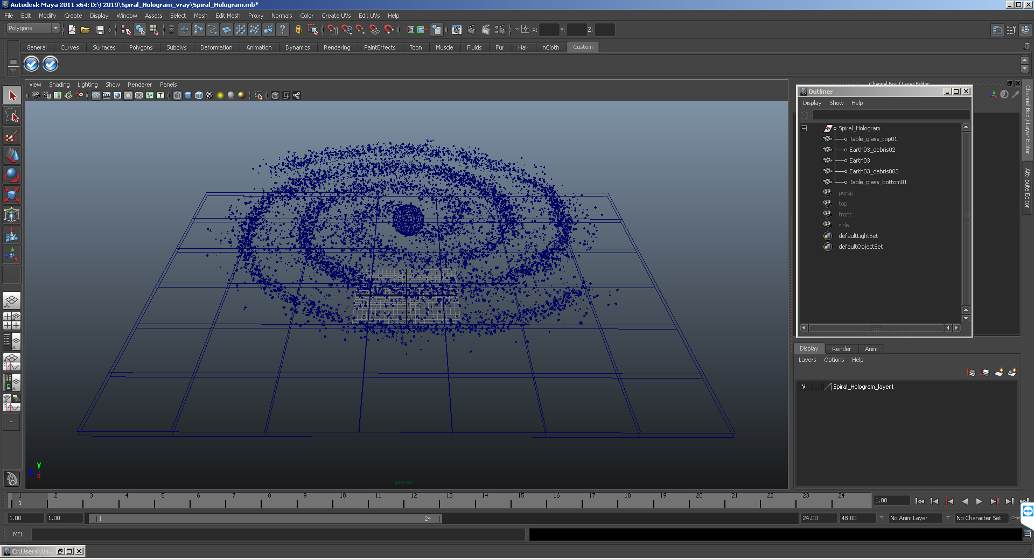
Task: Toggle the film gate display
Action: 107,95
